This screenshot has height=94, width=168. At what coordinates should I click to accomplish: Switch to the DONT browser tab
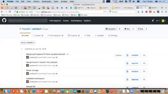[154, 8]
